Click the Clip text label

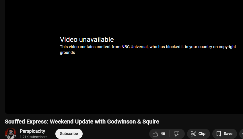tap(202, 134)
